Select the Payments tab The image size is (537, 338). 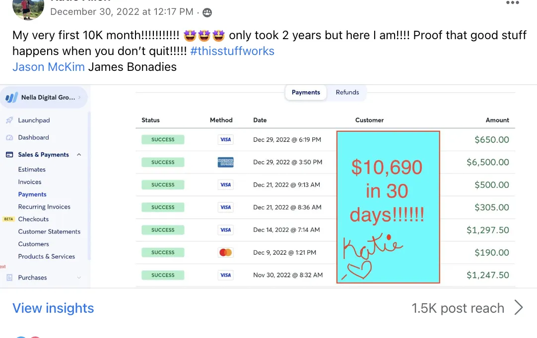[x=306, y=92]
